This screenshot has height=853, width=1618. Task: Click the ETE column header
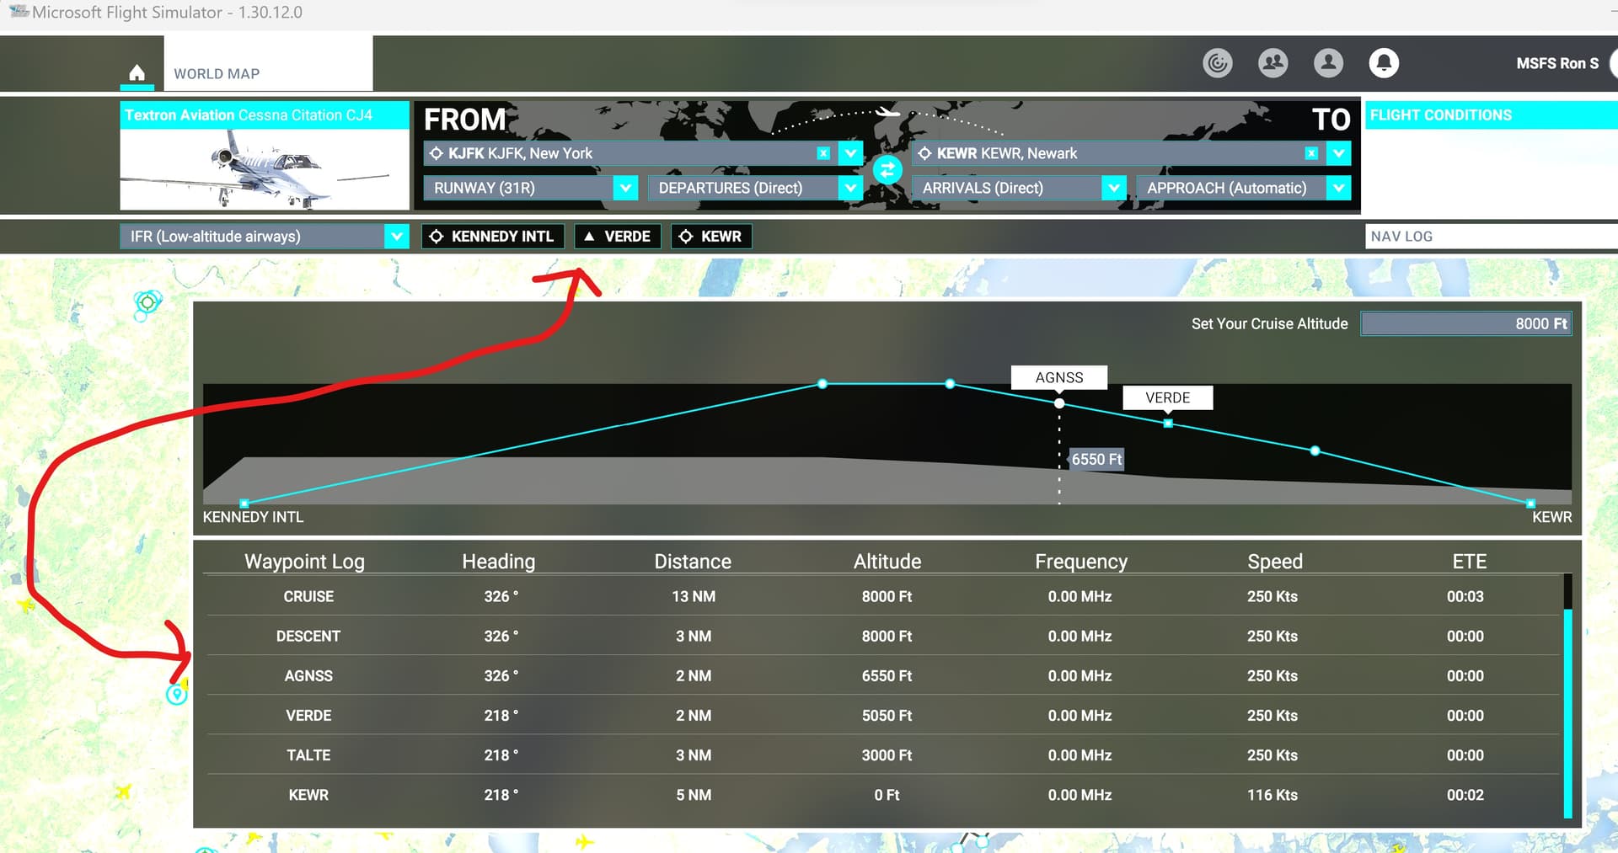coord(1469,562)
